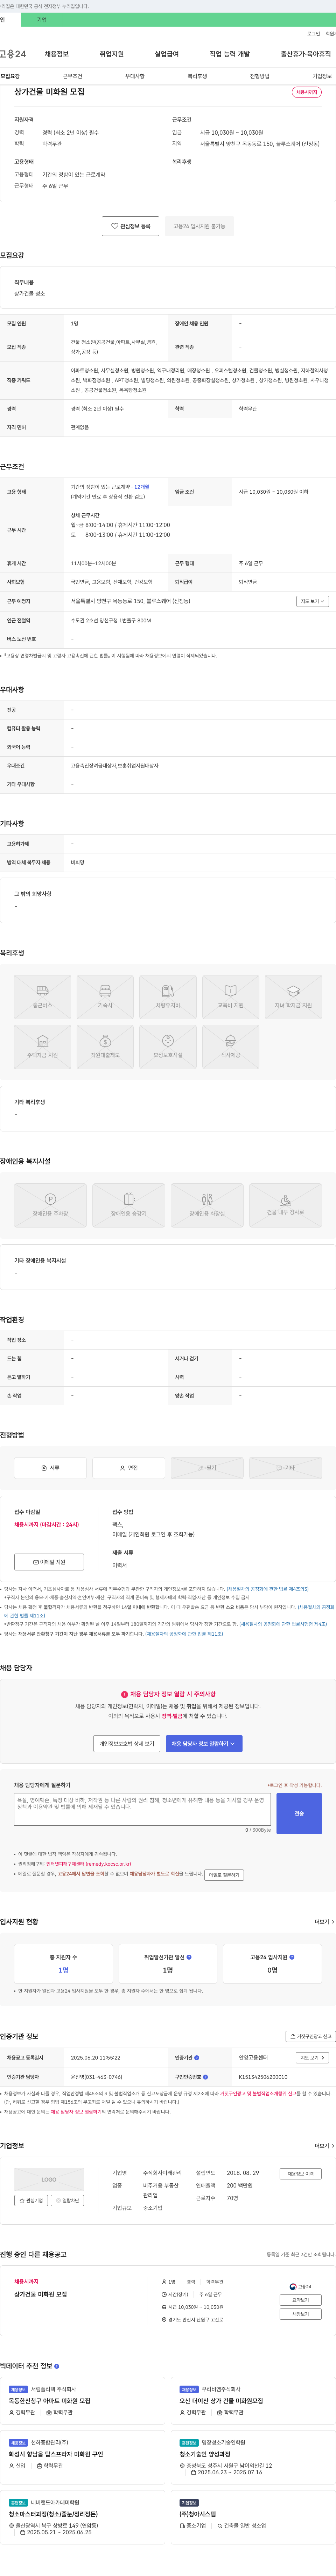
Task: Click the 장애인용 승강기 facility icon
Action: pyautogui.click(x=128, y=1205)
